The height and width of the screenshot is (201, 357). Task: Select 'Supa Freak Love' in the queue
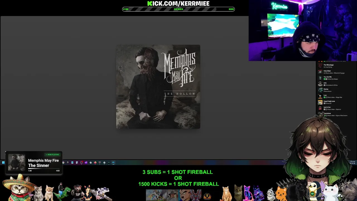click(x=329, y=101)
